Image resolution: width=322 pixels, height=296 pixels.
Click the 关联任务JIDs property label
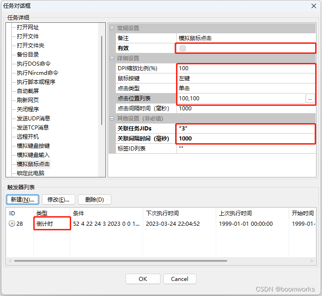pos(135,129)
